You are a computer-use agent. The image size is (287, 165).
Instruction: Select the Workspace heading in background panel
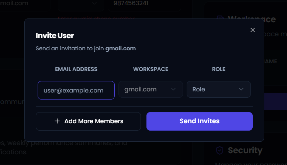click(x=252, y=19)
